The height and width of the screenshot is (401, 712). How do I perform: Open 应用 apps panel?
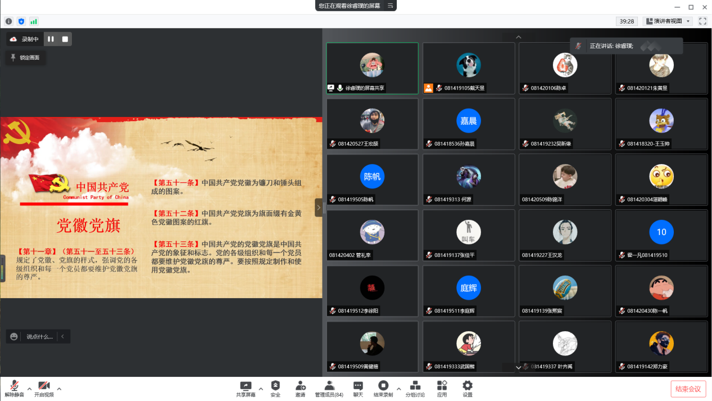(442, 389)
